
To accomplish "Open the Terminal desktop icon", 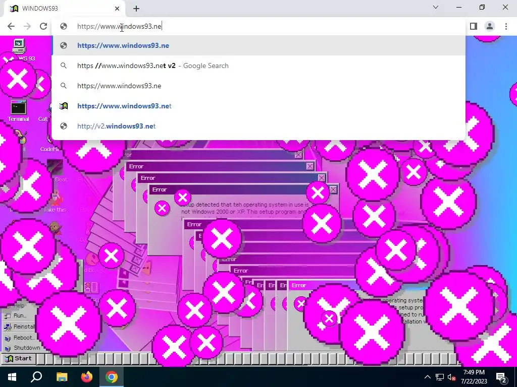I will tap(19, 111).
